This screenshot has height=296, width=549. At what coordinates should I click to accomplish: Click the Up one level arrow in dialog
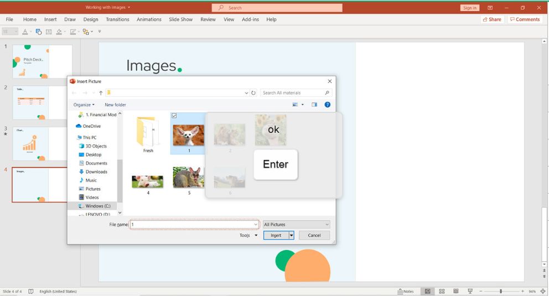(101, 93)
